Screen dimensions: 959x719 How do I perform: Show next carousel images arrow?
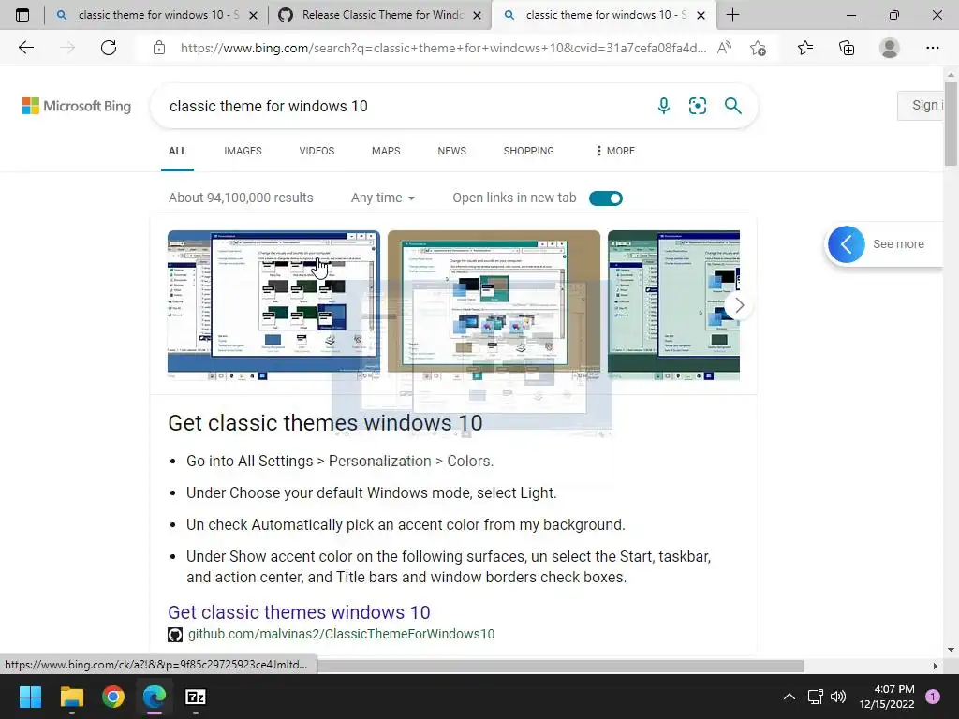pyautogui.click(x=739, y=305)
